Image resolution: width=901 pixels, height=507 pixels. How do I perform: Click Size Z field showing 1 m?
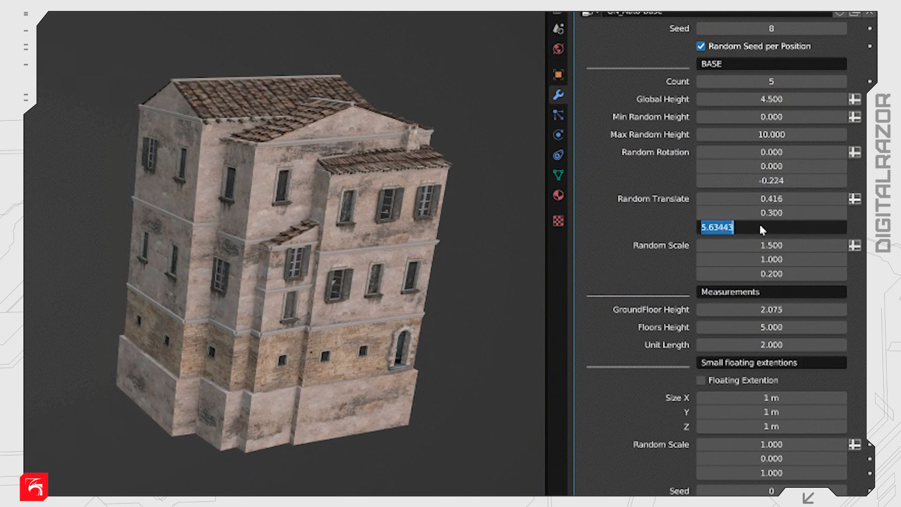pyautogui.click(x=771, y=426)
